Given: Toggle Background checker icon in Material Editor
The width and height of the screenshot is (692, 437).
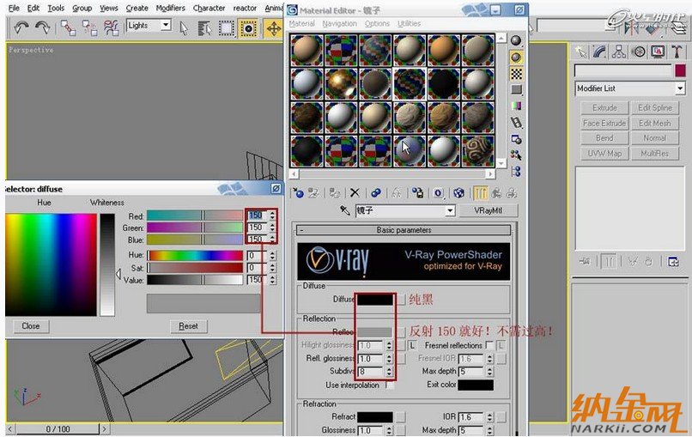Looking at the screenshot, I should [x=516, y=73].
